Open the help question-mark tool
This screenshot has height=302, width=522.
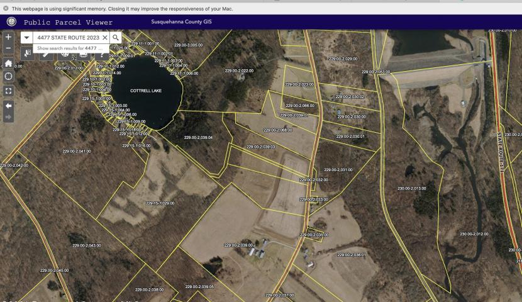(102, 55)
